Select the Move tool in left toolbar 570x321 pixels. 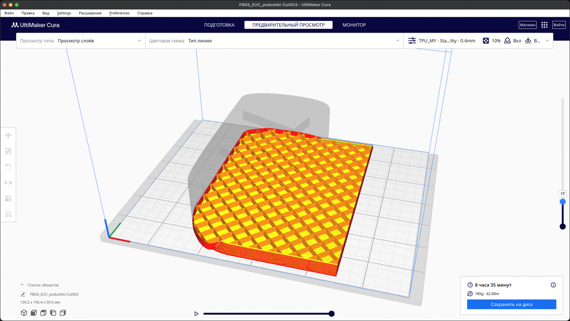(8, 135)
